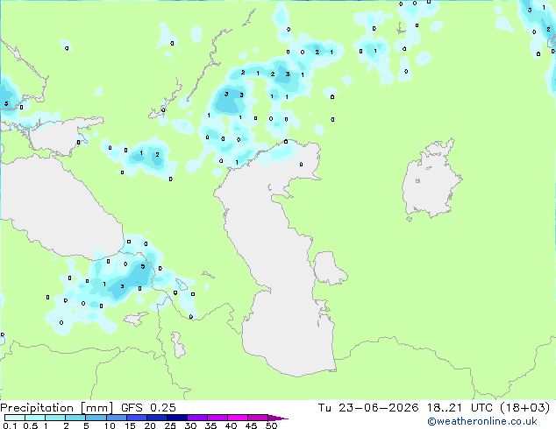Select the dark blue 25 mm legend swatch

coord(177,418)
